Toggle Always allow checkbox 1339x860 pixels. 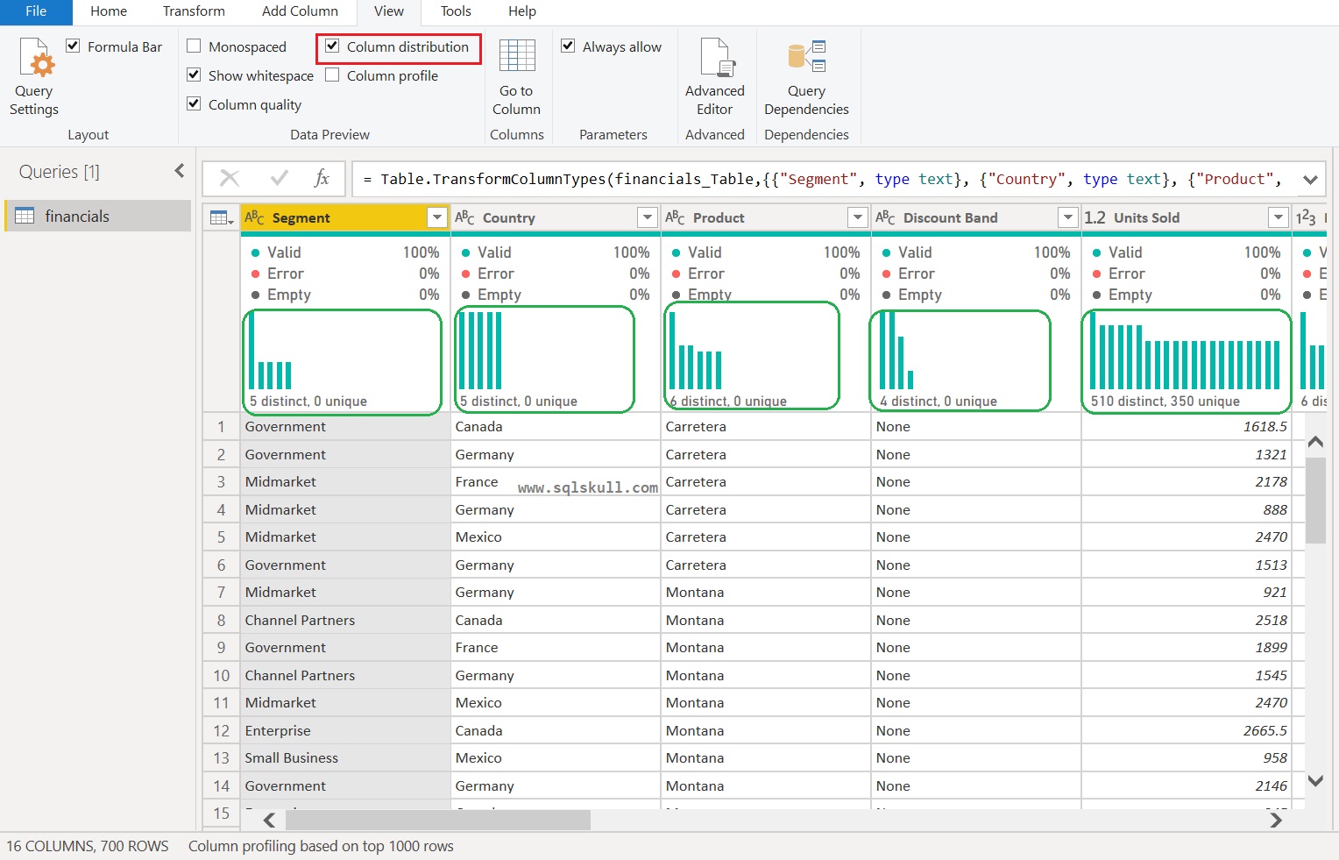click(568, 46)
